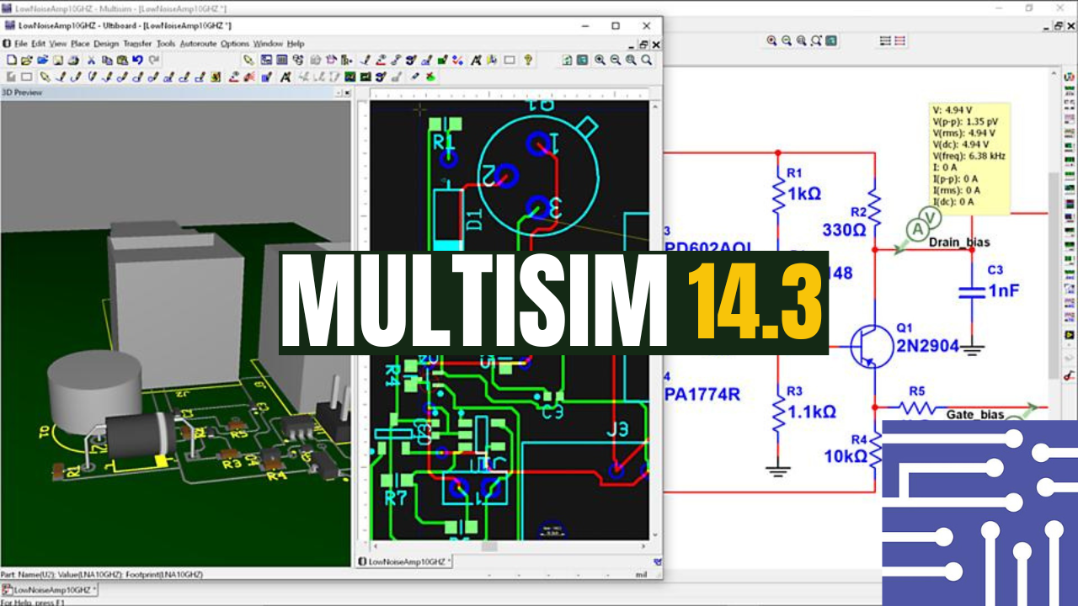Open the Transfer menu in Ultiboard
Viewport: 1078px width, 606px height.
tap(137, 44)
